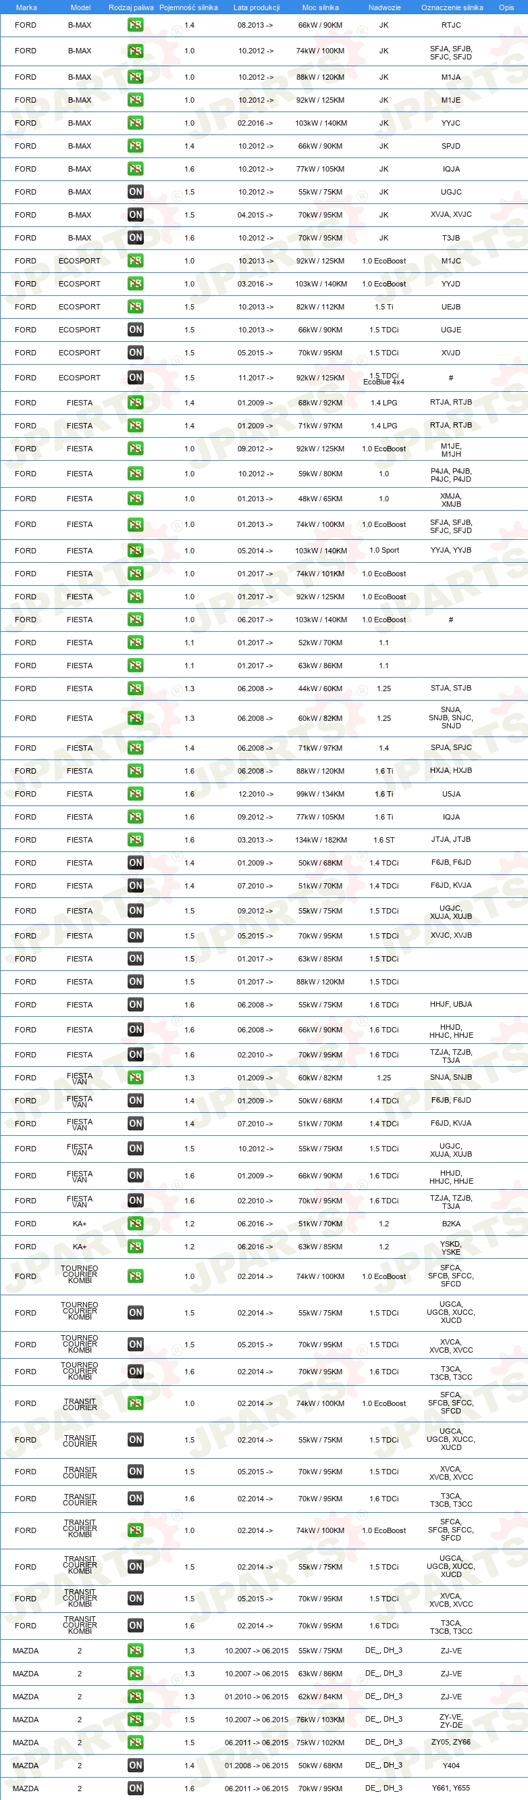Click petrol icon in ECOSPORT UEJB row

(x=136, y=307)
